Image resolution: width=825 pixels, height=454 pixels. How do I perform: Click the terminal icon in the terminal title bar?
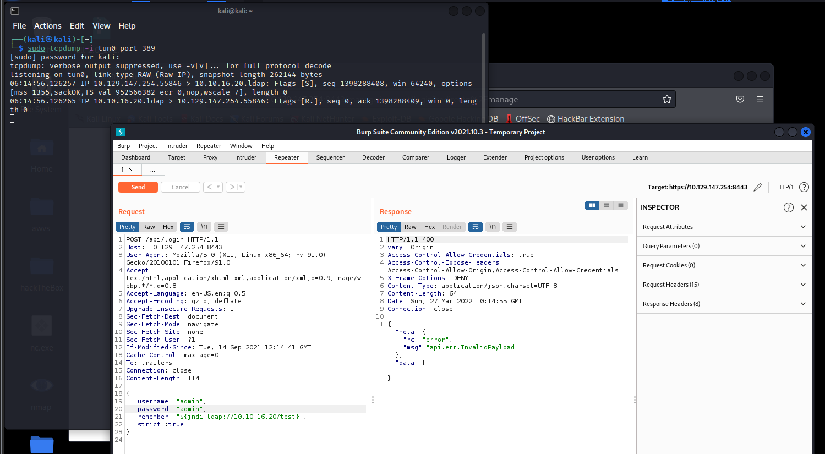pos(15,11)
